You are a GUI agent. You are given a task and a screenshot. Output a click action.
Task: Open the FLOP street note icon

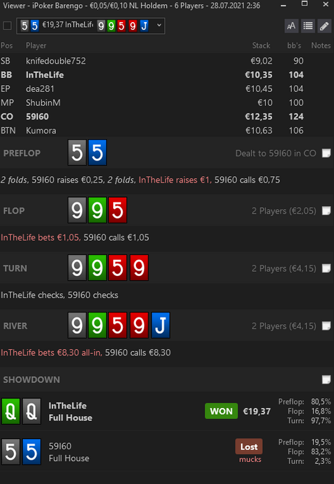326,211
